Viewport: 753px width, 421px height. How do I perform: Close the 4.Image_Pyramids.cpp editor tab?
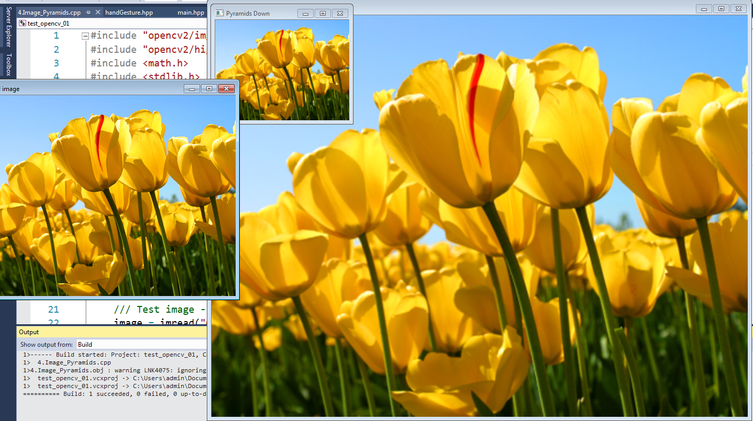[96, 13]
